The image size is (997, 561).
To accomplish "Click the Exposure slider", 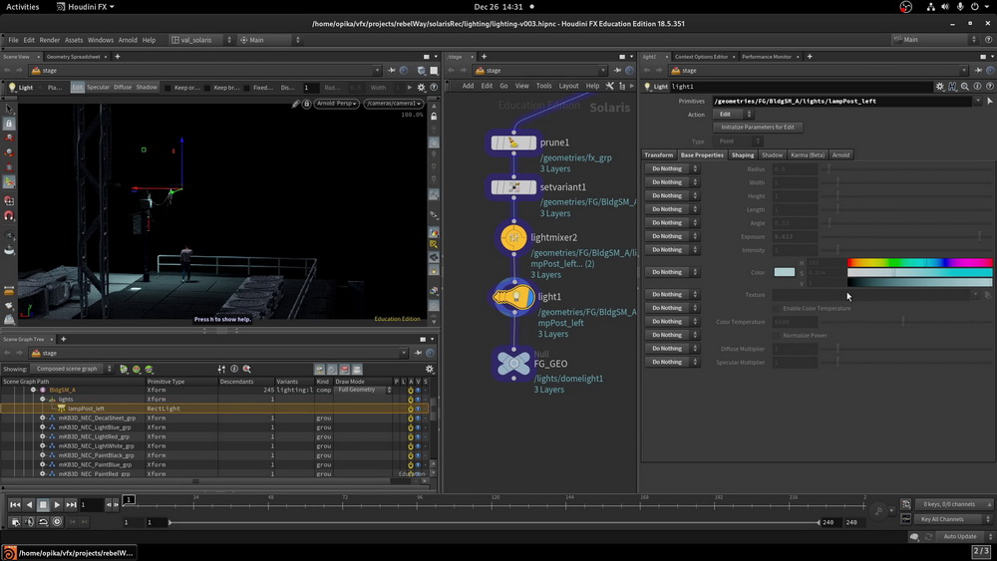I will tap(905, 236).
